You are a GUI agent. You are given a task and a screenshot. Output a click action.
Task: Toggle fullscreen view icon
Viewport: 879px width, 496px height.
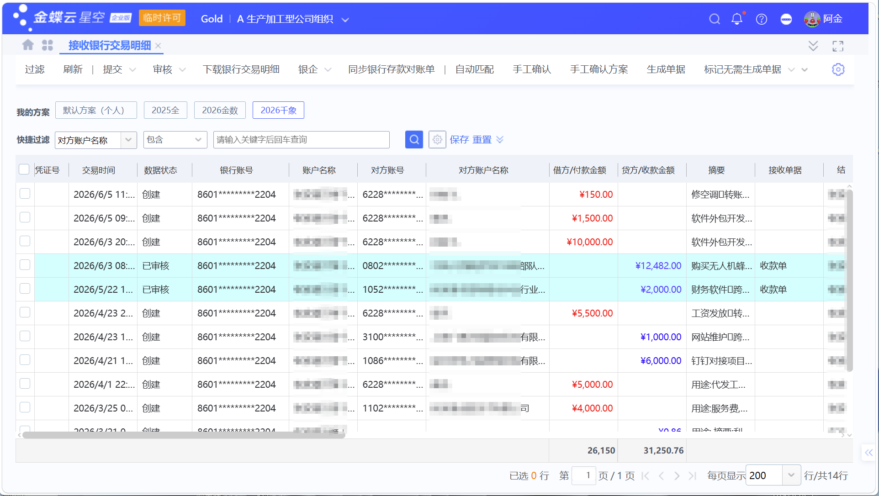click(x=838, y=46)
